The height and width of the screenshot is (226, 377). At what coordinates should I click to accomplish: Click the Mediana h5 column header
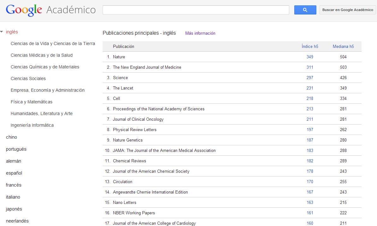pos(343,46)
